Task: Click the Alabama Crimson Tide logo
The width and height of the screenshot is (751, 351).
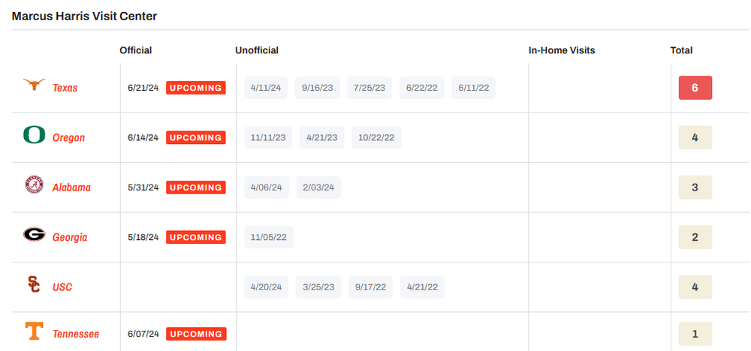Action: point(34,185)
